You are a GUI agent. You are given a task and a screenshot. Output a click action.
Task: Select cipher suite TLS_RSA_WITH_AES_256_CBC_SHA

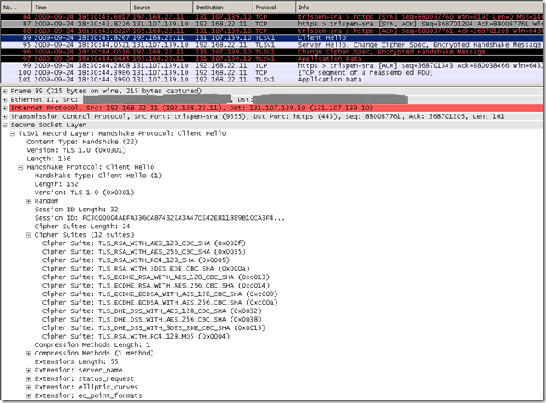point(144,252)
